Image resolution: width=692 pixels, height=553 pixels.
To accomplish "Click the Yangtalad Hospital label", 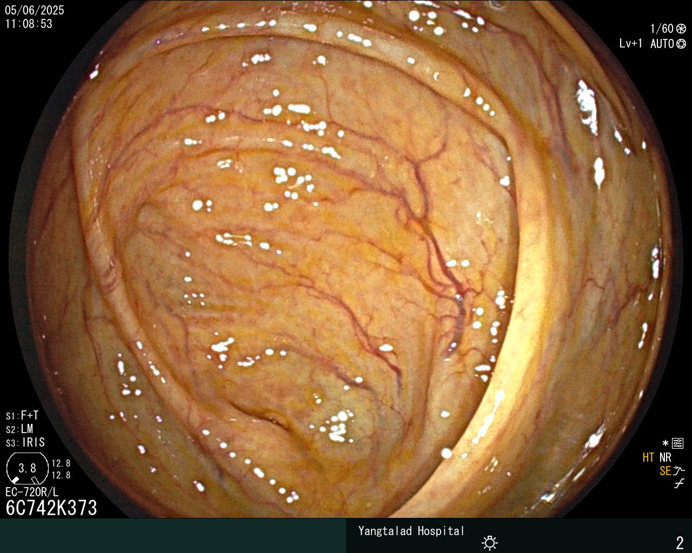I will click(411, 531).
